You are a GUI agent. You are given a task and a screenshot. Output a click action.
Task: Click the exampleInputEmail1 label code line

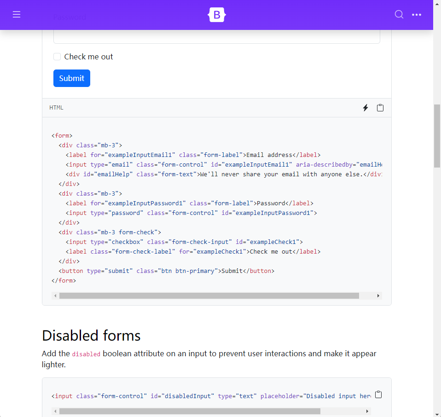193,155
